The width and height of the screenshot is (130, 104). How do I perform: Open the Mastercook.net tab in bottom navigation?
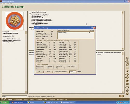[60, 99]
